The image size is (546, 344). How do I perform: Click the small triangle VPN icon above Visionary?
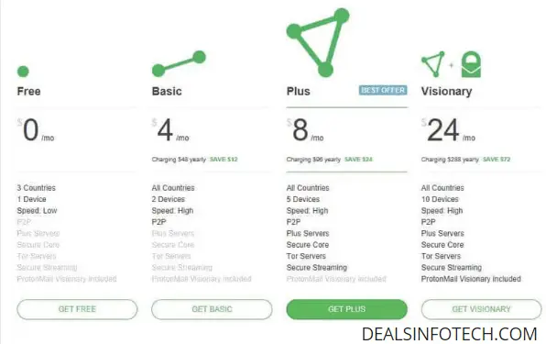click(433, 64)
